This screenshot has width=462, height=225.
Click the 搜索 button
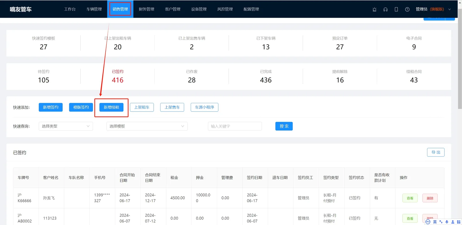(284, 126)
